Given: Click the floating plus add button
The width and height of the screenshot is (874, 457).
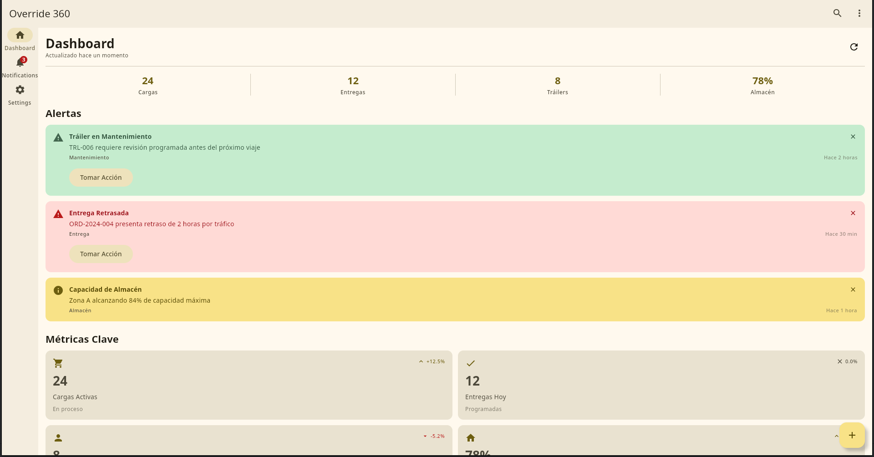Looking at the screenshot, I should 852,435.
